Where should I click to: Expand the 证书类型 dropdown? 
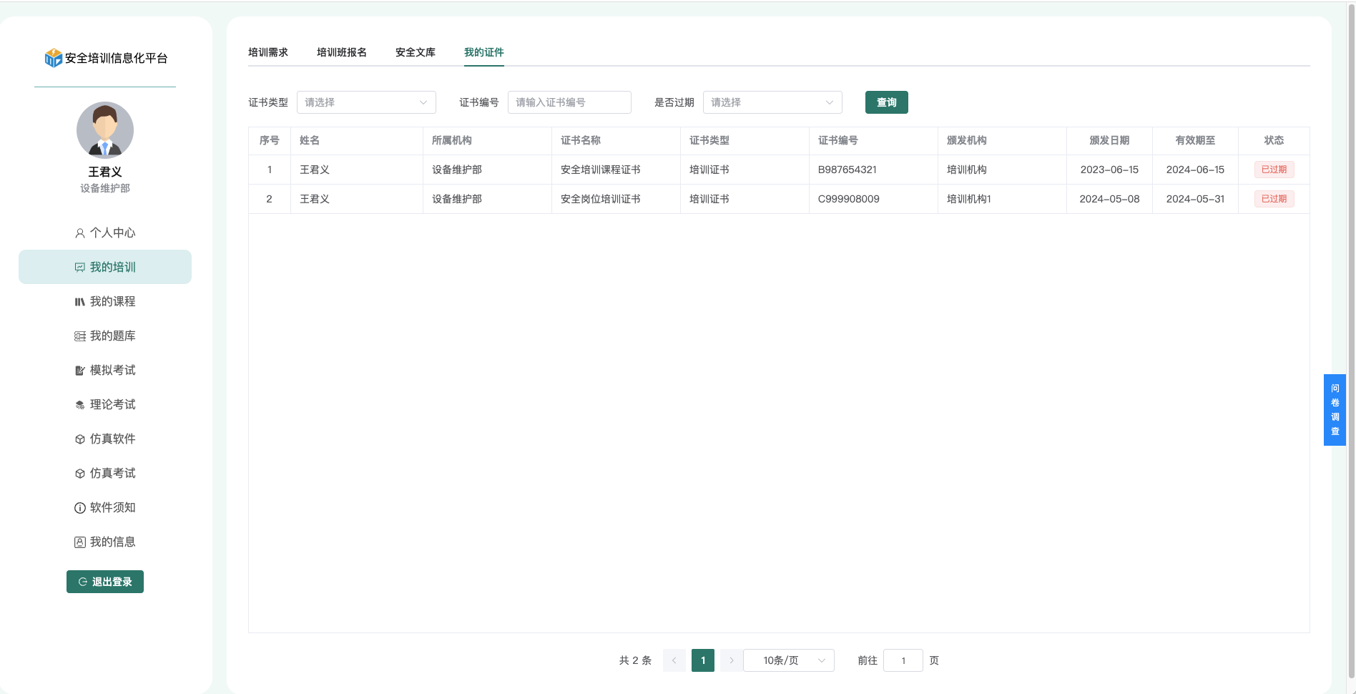tap(365, 102)
